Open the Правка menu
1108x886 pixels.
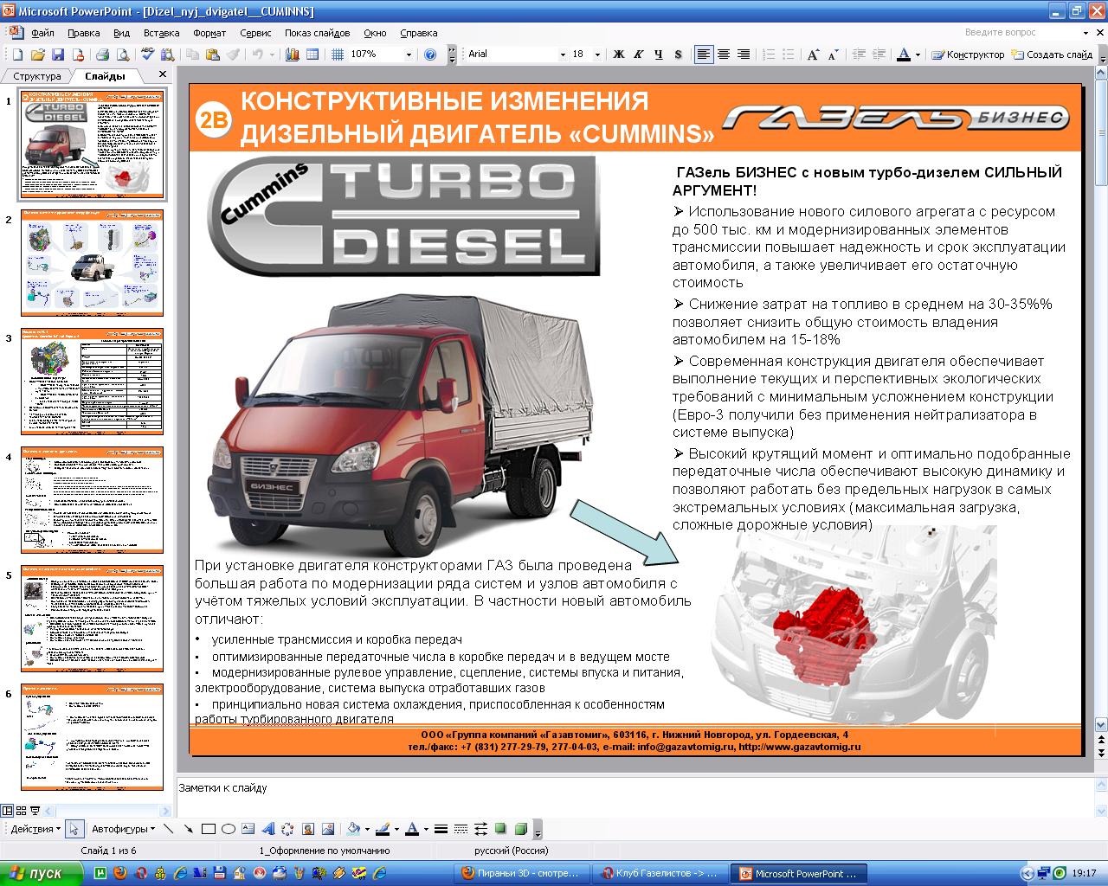(x=83, y=33)
